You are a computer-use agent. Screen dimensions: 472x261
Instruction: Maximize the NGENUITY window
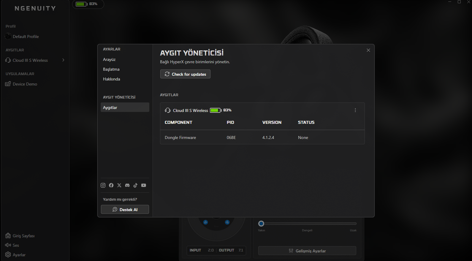[x=459, y=2]
